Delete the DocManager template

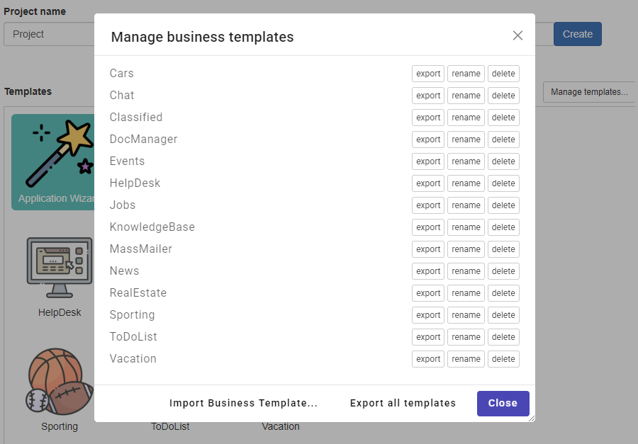pos(503,140)
